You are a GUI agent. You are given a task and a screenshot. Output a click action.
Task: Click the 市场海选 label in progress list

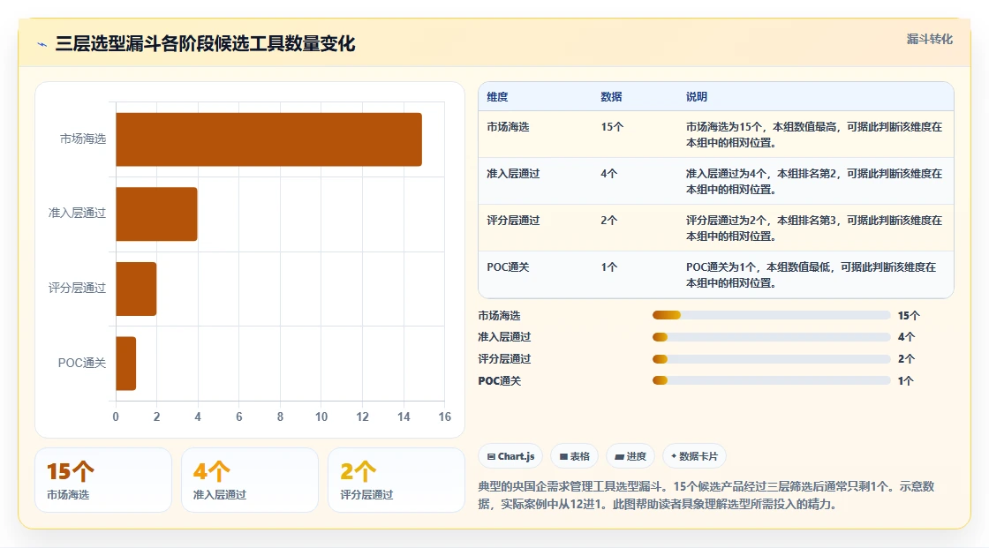tap(499, 315)
